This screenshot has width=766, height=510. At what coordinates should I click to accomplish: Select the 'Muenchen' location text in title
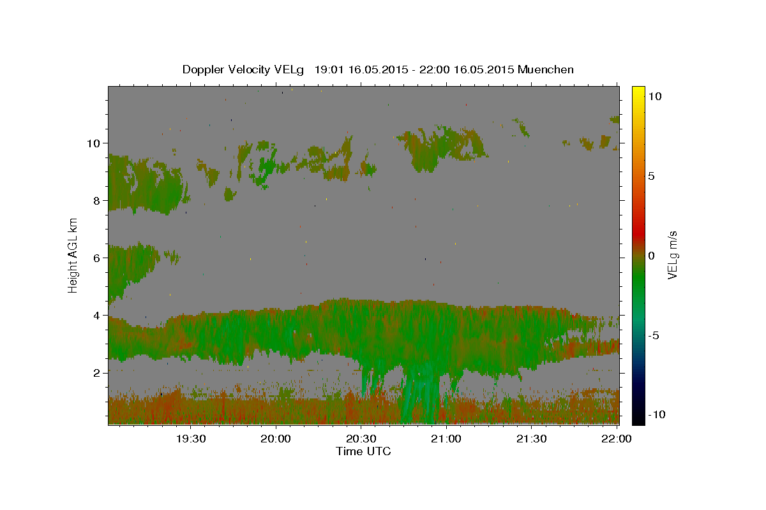(546, 69)
